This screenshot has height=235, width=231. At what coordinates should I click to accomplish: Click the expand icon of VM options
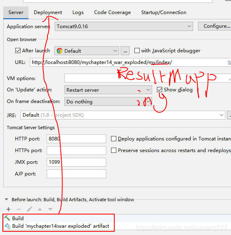pyautogui.click(x=230, y=79)
